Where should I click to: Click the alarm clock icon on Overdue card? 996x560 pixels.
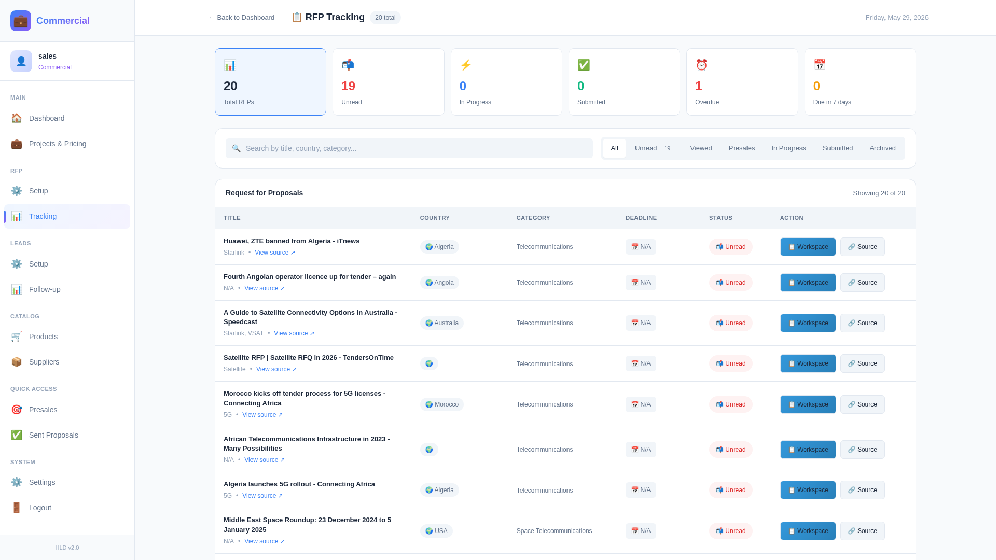coord(701,65)
